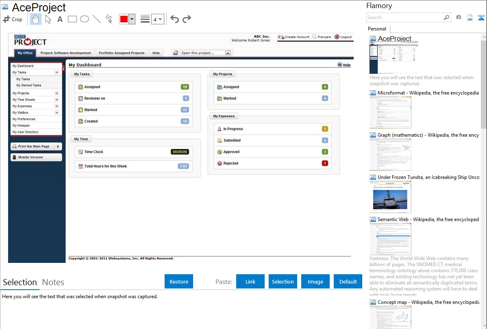Activate the hand pan tool
This screenshot has width=487, height=329.
36,19
